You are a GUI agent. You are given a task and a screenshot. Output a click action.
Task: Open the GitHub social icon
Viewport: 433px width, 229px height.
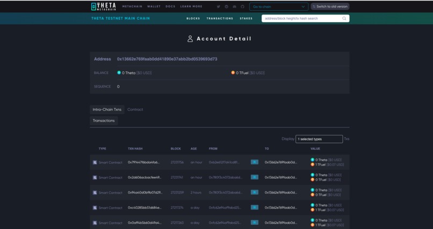pyautogui.click(x=242, y=6)
